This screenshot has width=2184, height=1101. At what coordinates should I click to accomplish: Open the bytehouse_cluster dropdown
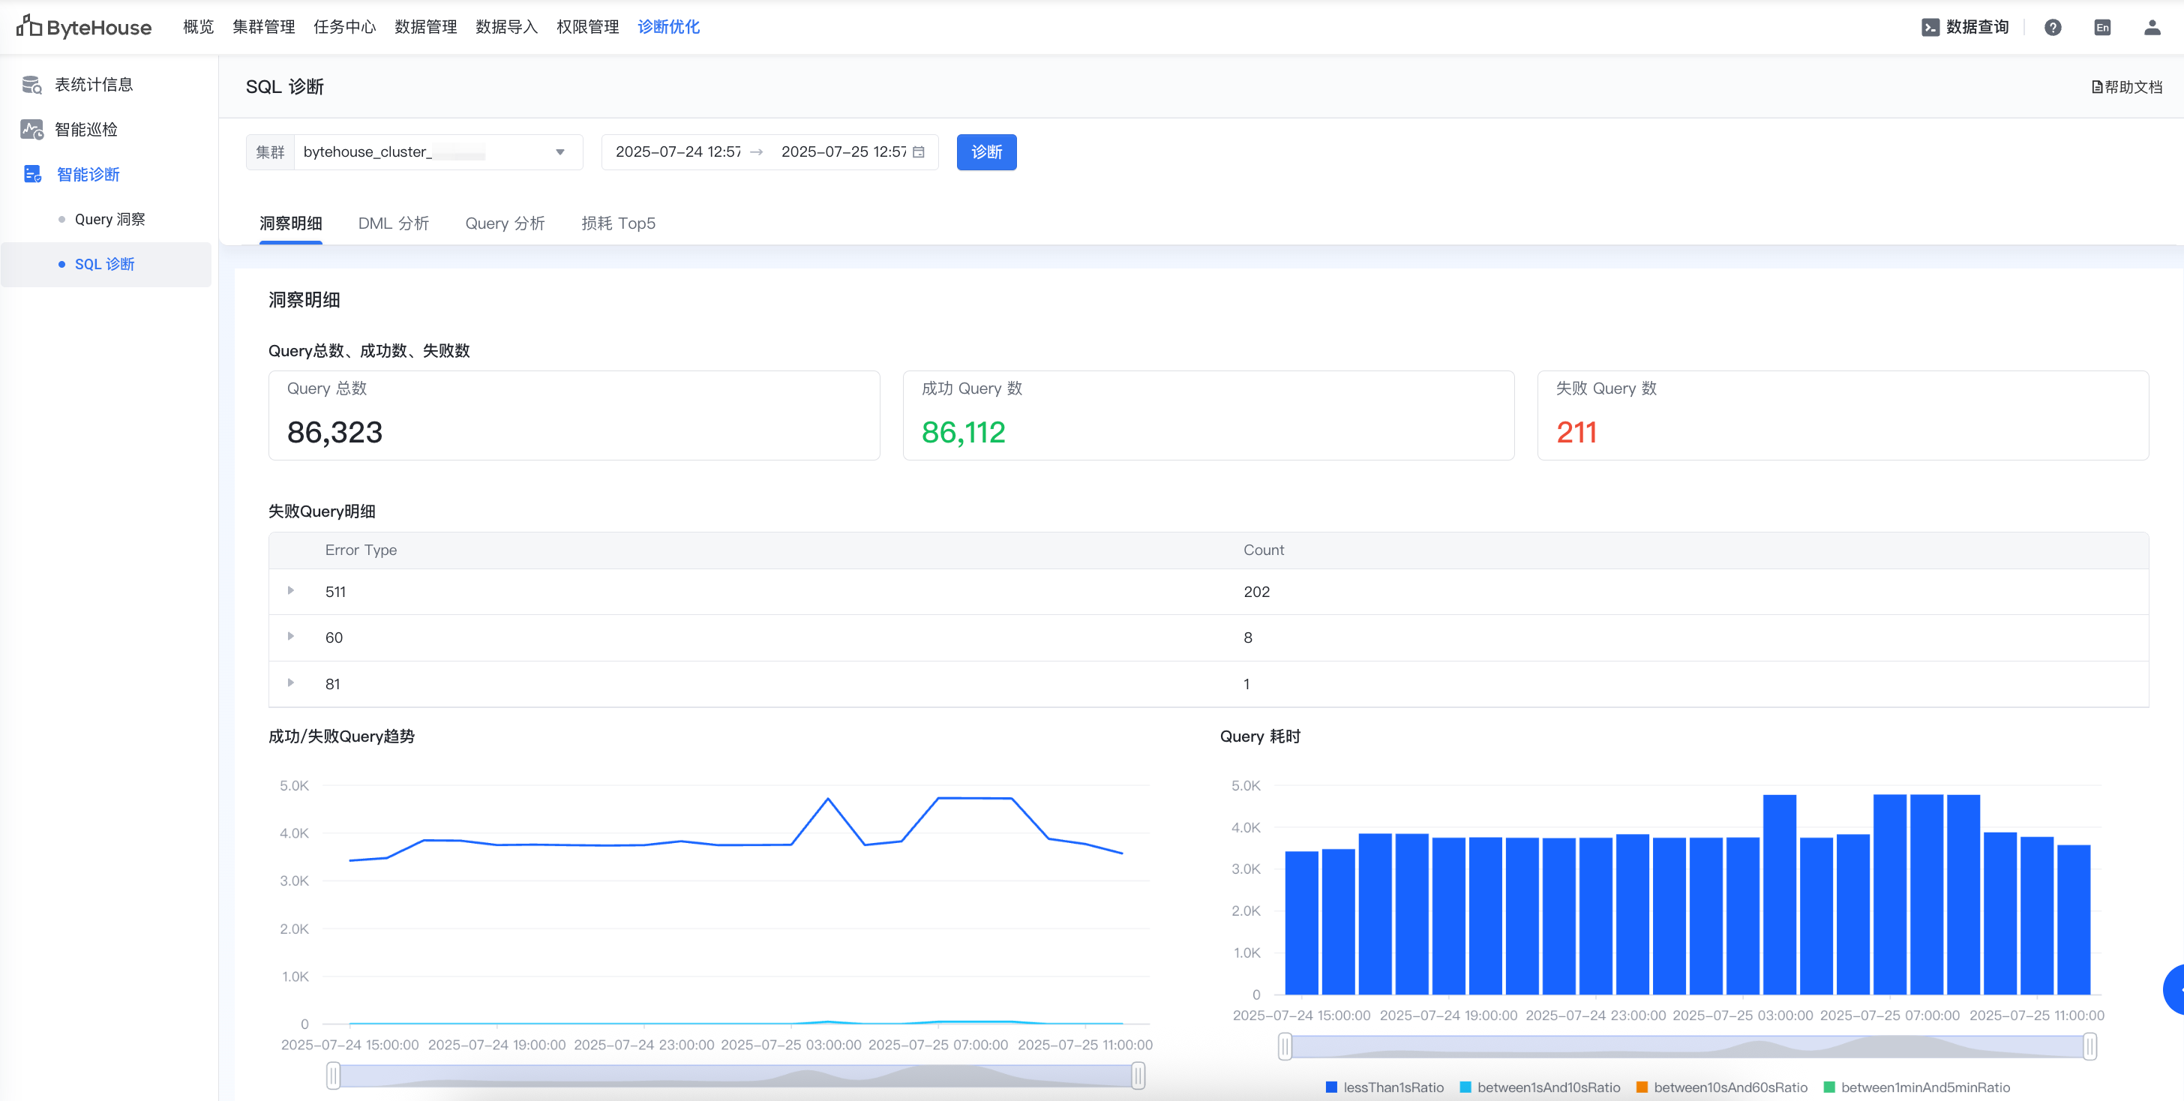pos(437,152)
